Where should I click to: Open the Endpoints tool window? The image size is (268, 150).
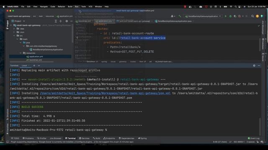(x=109, y=138)
